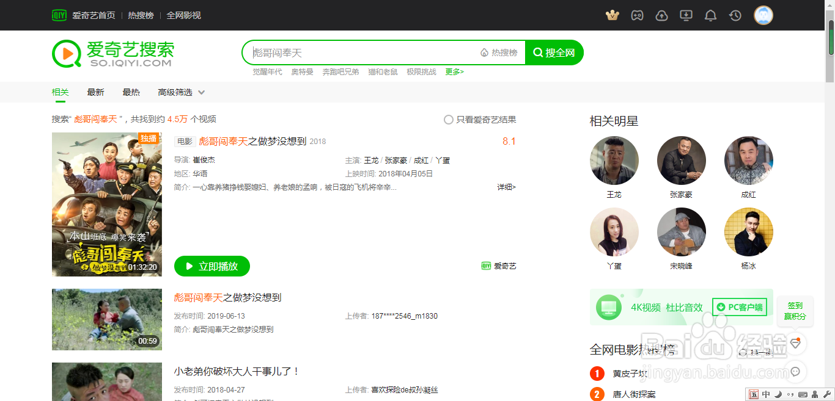
Task: Toggle the 中 Chinese/English input icon
Action: tap(766, 394)
